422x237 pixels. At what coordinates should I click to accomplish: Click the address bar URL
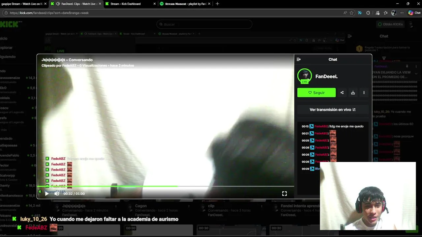(49, 13)
